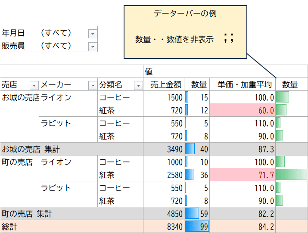Select the pink cell showing 60.0

pos(243,110)
